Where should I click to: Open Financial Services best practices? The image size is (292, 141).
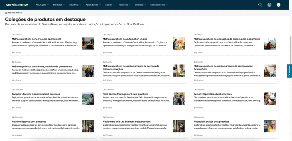(211, 121)
